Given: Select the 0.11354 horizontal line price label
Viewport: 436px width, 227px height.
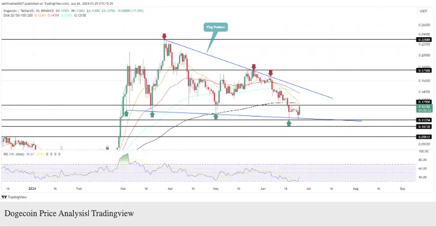Looking at the screenshot, I should [x=424, y=120].
